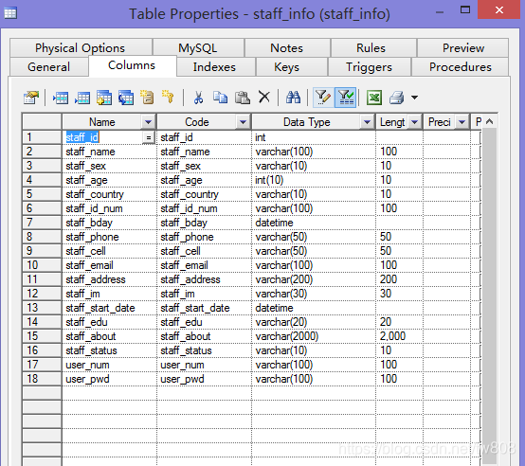Screen dimensions: 525x466
Task: Open the Code column filter dropdown
Action: click(244, 122)
